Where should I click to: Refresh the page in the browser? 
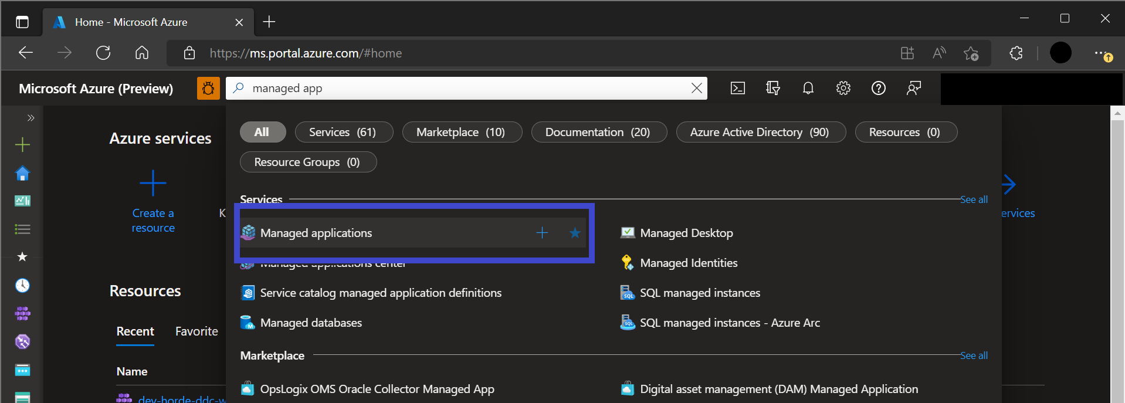[103, 53]
